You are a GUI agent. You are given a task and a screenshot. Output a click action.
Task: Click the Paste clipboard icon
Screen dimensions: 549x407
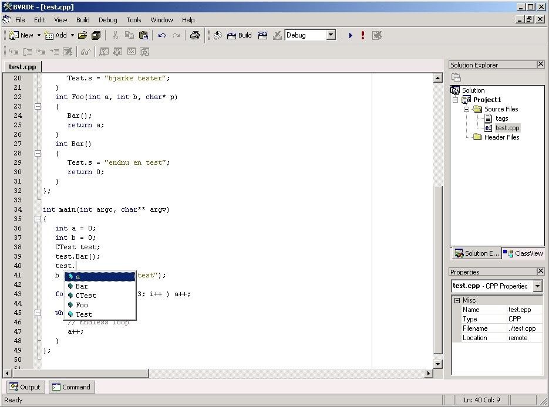(x=143, y=35)
